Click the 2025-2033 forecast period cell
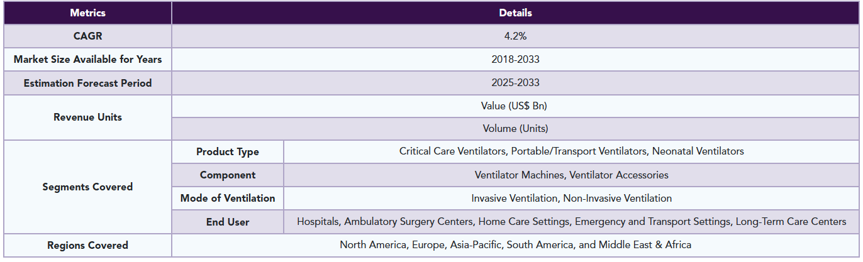Image resolution: width=863 pixels, height=262 pixels. tap(515, 83)
